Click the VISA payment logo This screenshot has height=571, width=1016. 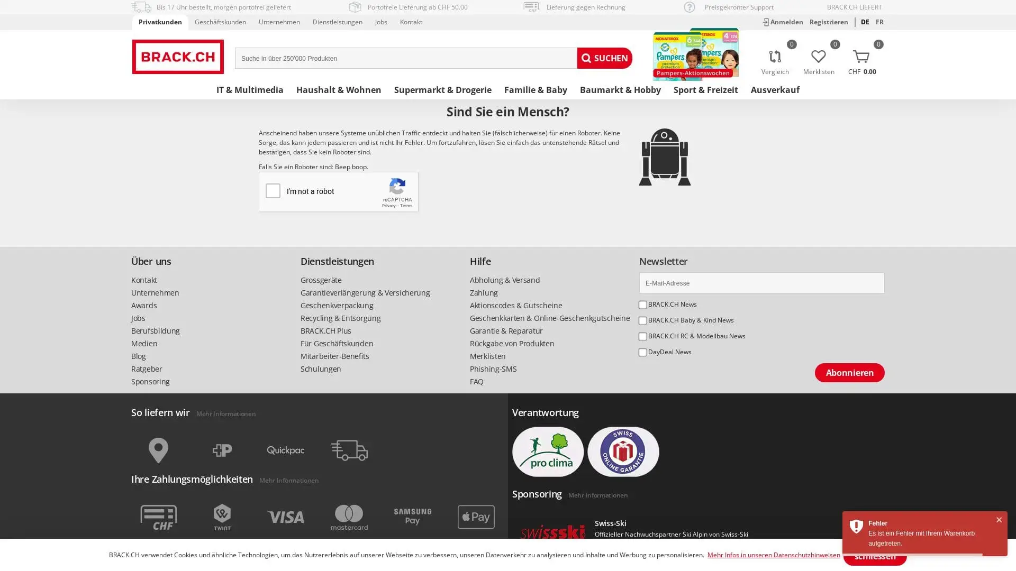click(x=286, y=517)
